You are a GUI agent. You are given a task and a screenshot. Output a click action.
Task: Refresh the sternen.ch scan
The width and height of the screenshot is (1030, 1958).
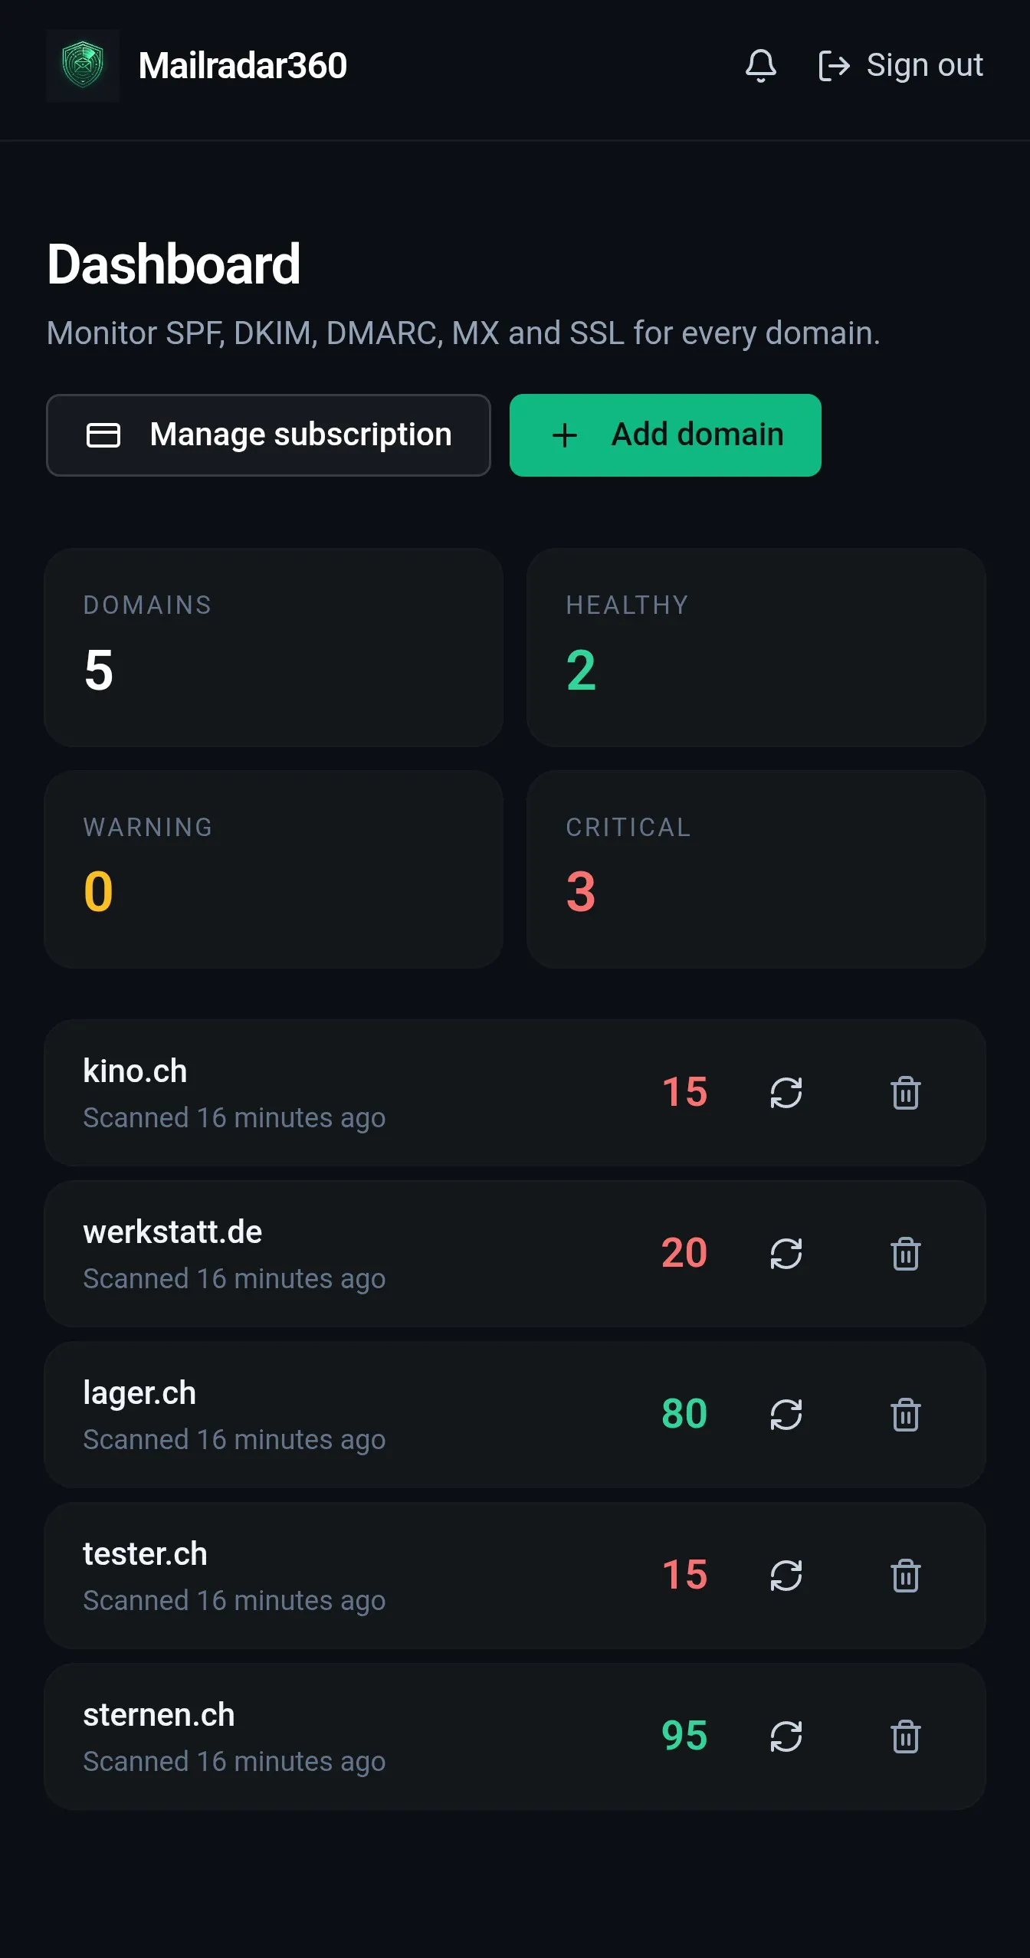pos(786,1737)
